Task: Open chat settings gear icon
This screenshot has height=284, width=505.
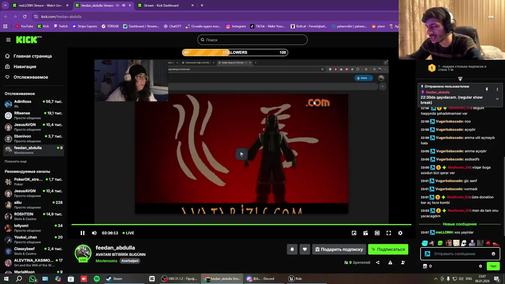Action: coord(480,266)
